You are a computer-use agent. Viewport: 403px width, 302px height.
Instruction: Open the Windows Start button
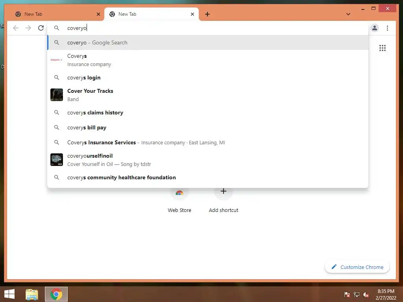point(9,294)
